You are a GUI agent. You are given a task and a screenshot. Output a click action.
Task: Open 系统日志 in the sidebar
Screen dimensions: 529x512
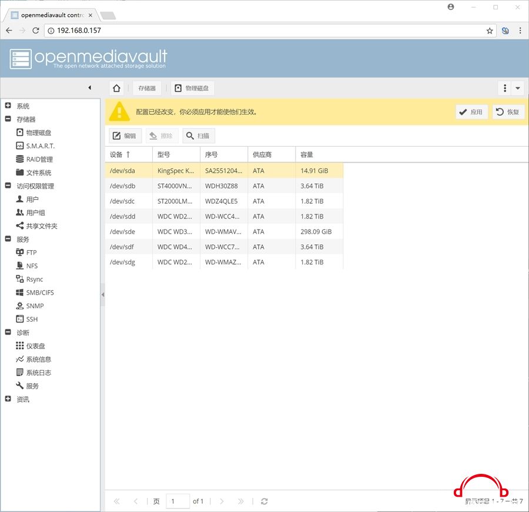click(x=34, y=372)
